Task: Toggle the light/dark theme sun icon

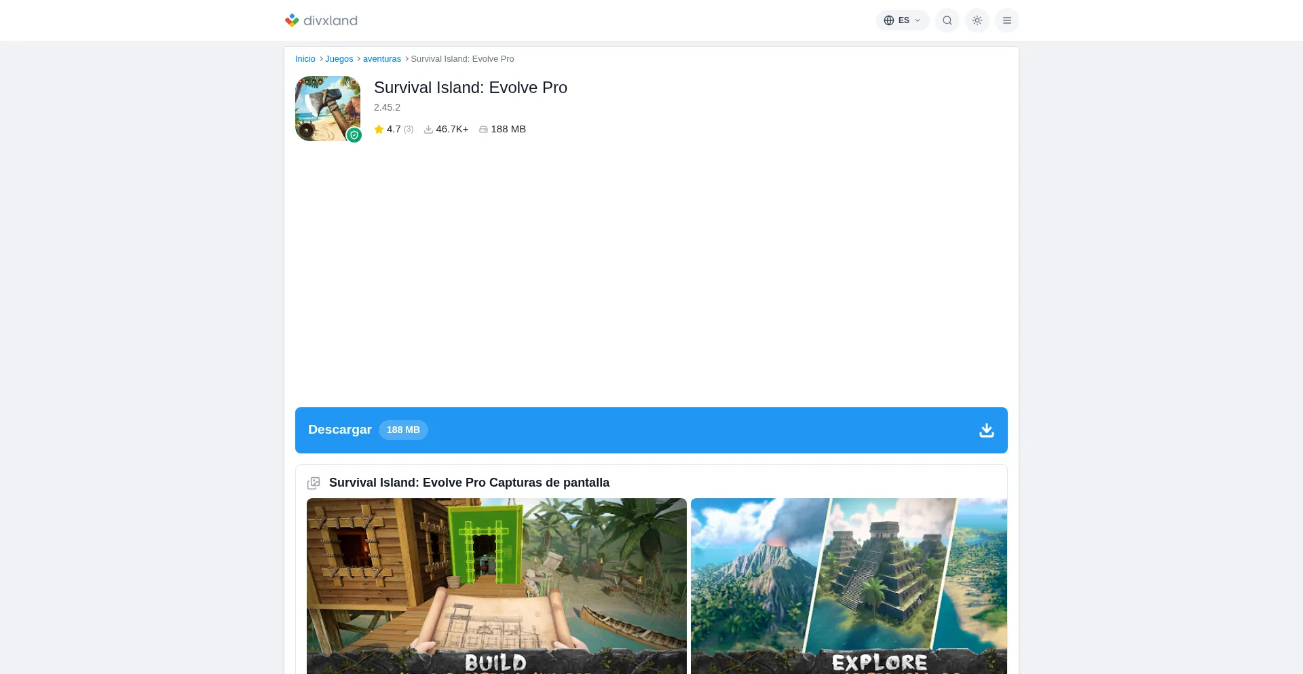Action: 977,20
